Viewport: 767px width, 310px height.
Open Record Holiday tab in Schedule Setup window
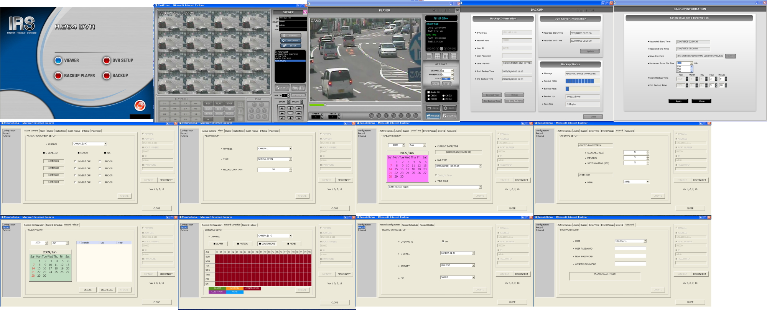[x=249, y=225]
